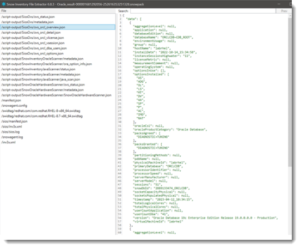This screenshot has height=248, width=300.
Task: Select SiosOvs metadata.json file
Action: pyautogui.click(x=28, y=22)
